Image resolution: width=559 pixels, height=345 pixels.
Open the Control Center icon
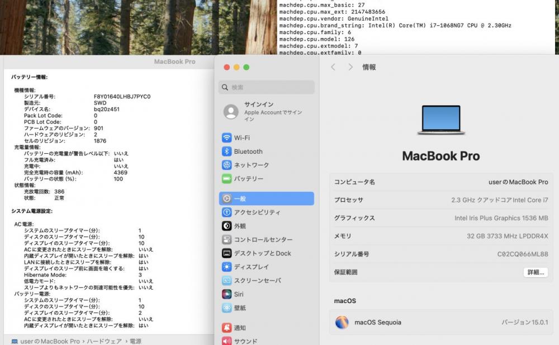pos(226,239)
